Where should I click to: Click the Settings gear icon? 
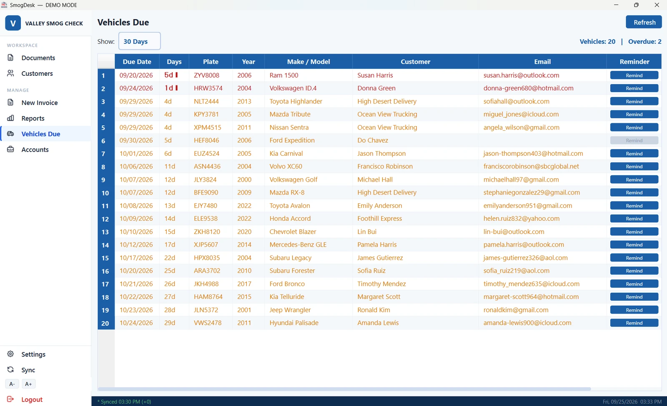[x=11, y=354]
